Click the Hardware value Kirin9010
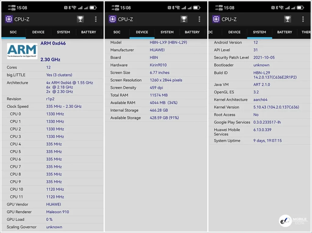The height and width of the screenshot is (233, 312). pyautogui.click(x=158, y=65)
